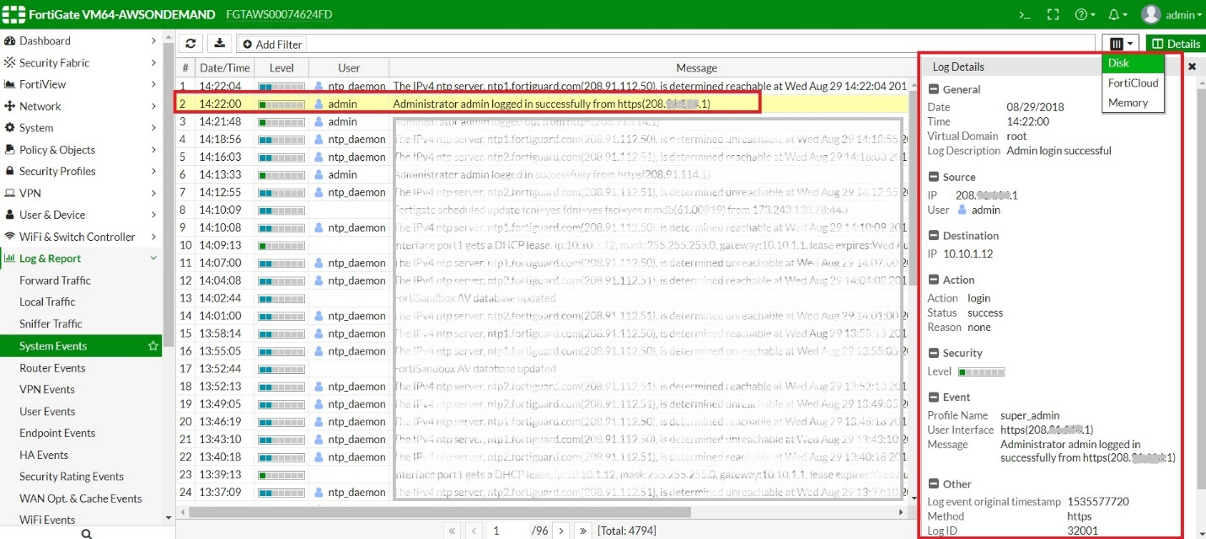
Task: Open WAN Opt. & Cache Events page
Action: click(81, 499)
